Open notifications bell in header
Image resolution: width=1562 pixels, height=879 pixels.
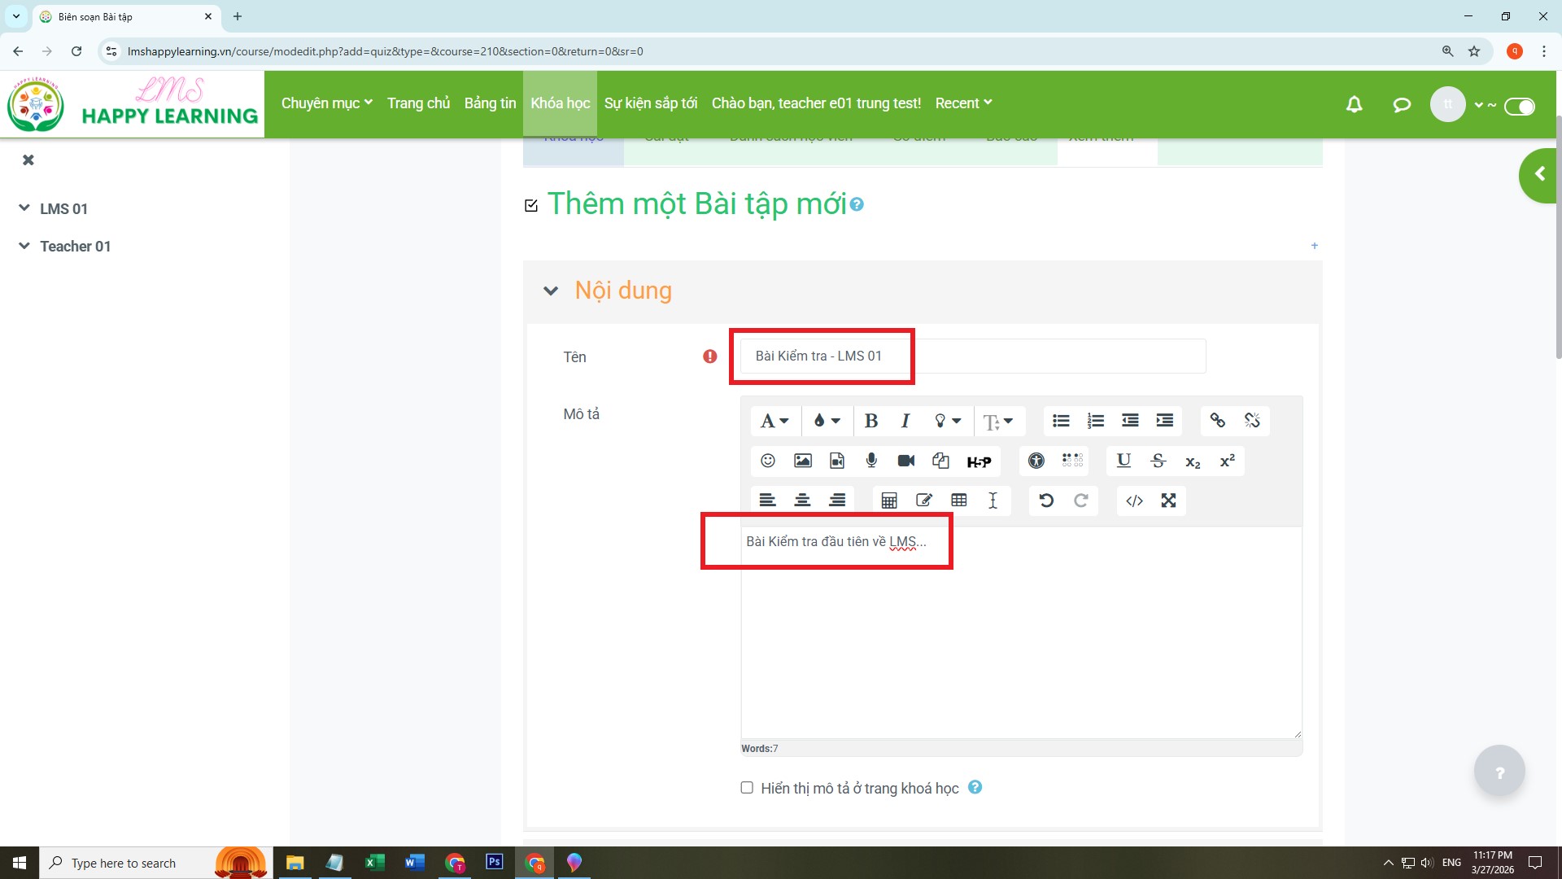1354,105
